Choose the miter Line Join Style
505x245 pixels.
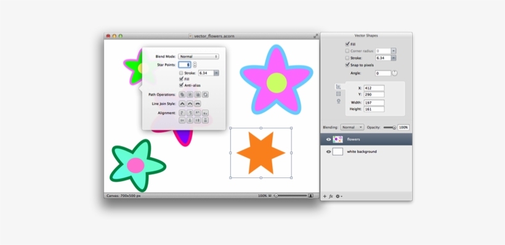click(x=182, y=104)
